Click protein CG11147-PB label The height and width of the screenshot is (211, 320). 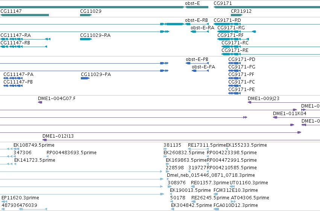coord(18,82)
